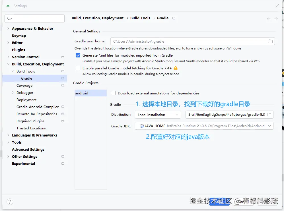The height and width of the screenshot is (211, 284).
Task: Click project icon beside Build Tools
Action: pyautogui.click(x=63, y=71)
